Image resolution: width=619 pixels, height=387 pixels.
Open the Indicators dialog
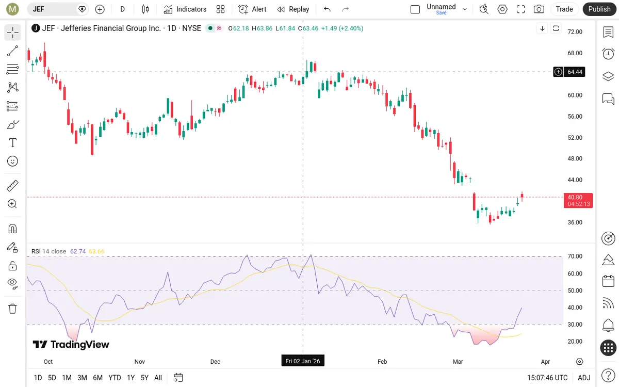tap(185, 9)
